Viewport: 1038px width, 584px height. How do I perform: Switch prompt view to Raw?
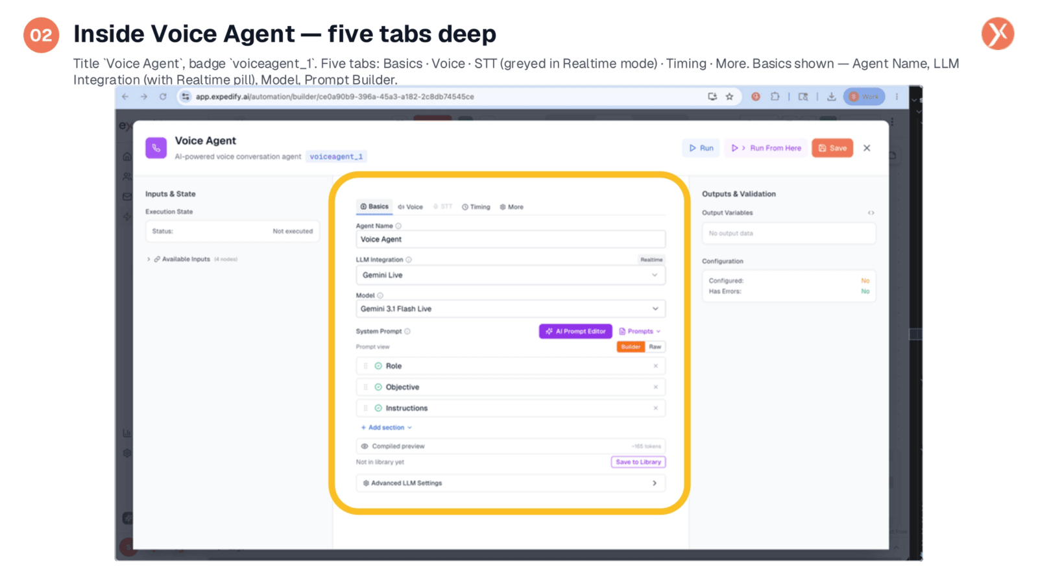655,347
